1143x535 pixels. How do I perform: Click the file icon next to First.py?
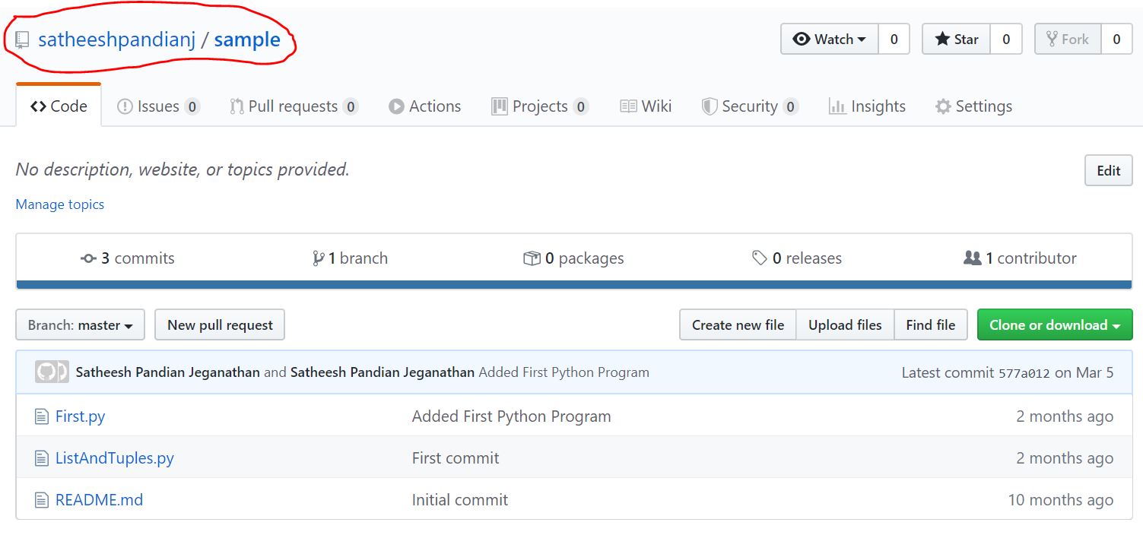(42, 416)
